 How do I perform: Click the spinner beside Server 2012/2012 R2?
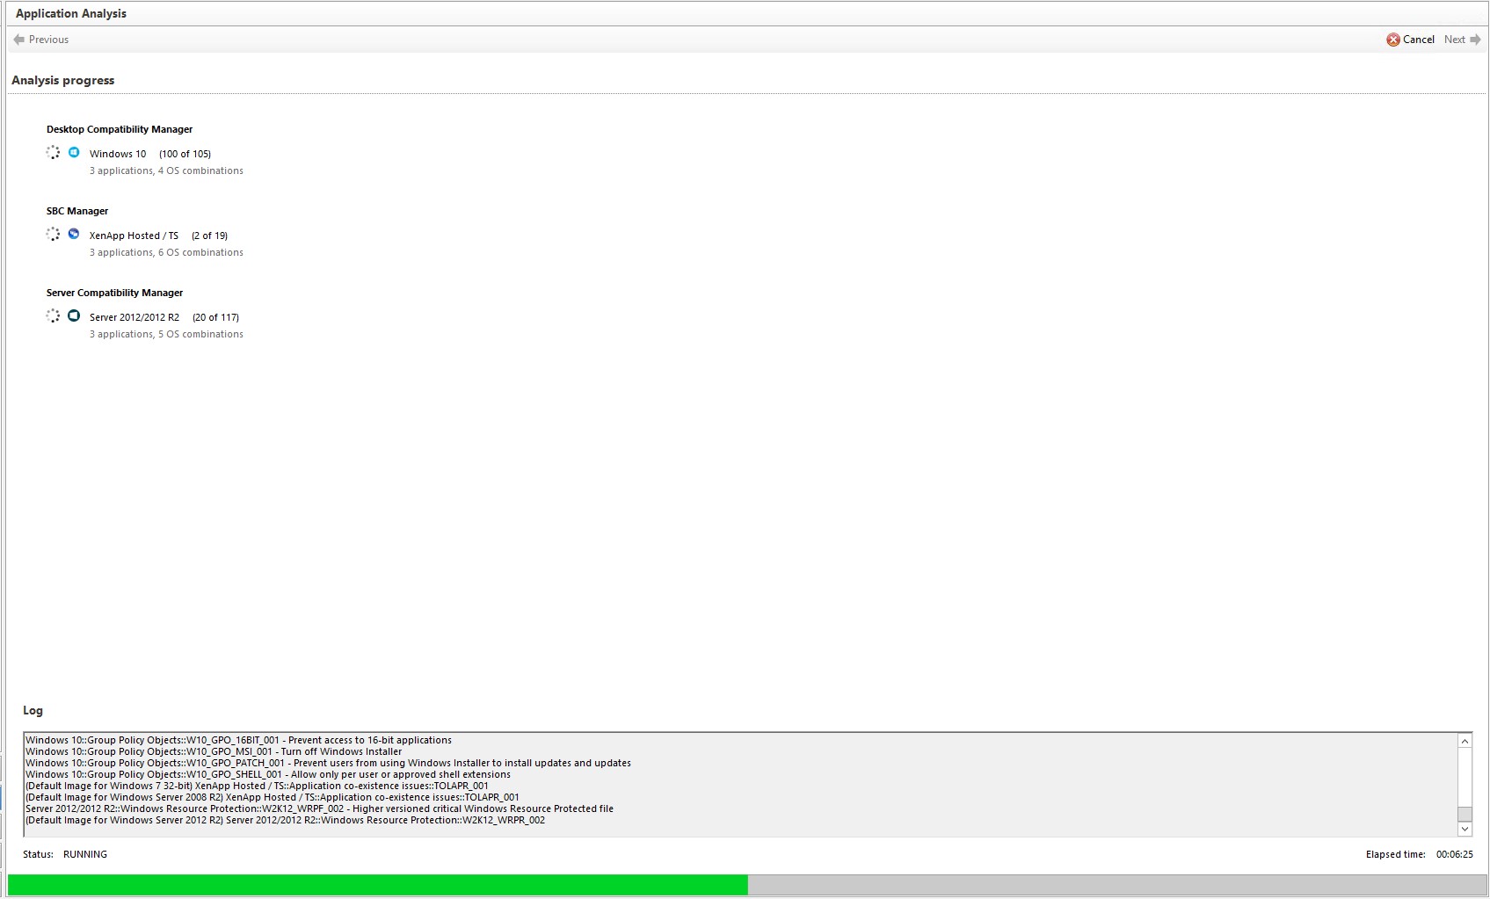click(x=53, y=316)
